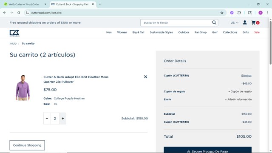Click the $75.00 item price
Screen dimensions: 272x153
[50, 90]
